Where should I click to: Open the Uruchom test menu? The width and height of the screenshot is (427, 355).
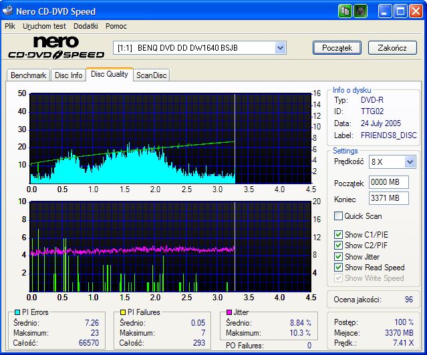tap(44, 26)
